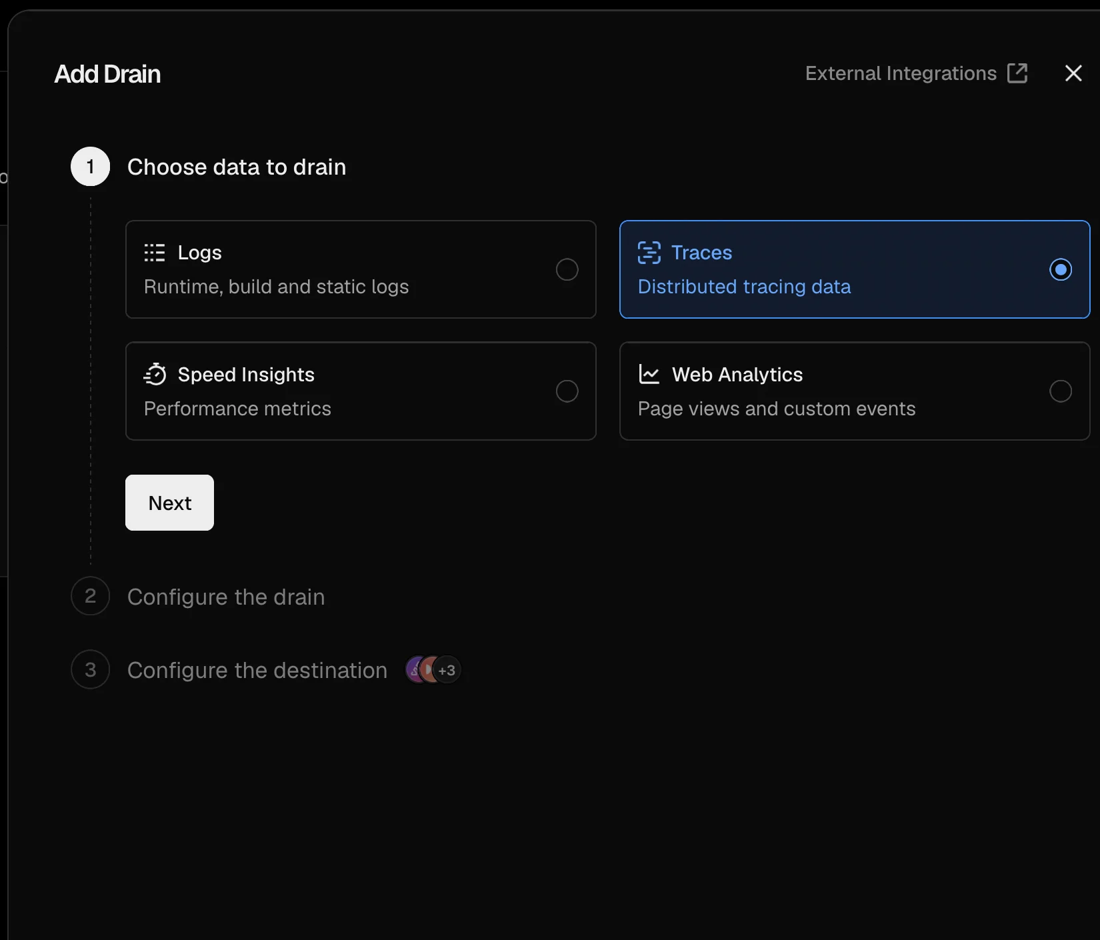This screenshot has width=1100, height=940.
Task: Click the Traces icon
Action: [649, 253]
